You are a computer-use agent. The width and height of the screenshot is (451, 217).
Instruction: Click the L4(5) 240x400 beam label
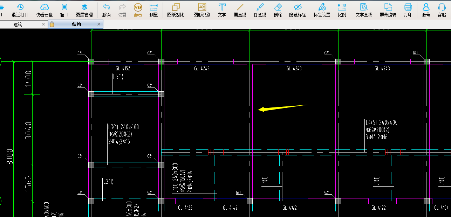pyautogui.click(x=381, y=122)
